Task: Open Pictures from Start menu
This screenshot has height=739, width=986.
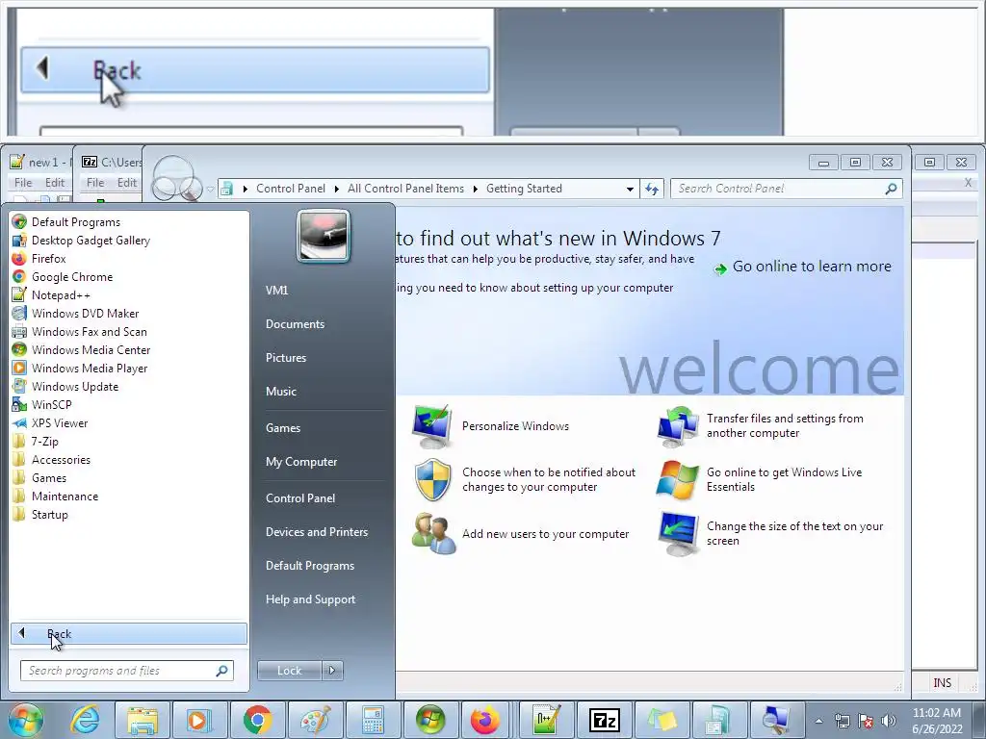Action: pos(285,358)
